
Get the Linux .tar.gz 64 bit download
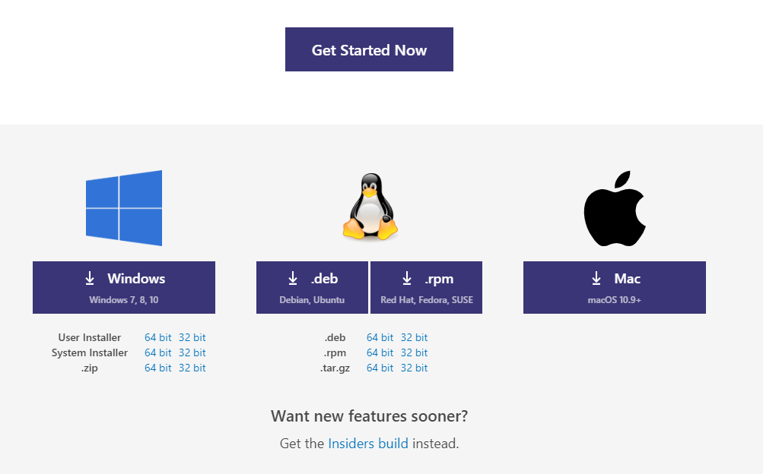380,368
